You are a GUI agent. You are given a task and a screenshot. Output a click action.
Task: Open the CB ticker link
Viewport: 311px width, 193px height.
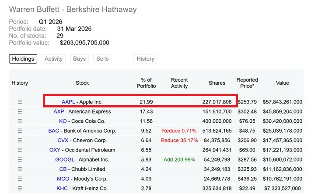pyautogui.click(x=63, y=169)
